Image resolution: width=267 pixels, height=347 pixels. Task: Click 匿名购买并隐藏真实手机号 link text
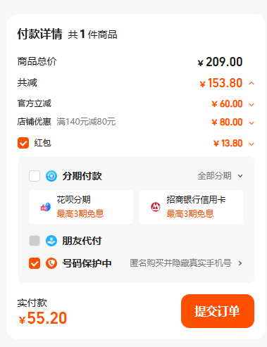(180, 263)
